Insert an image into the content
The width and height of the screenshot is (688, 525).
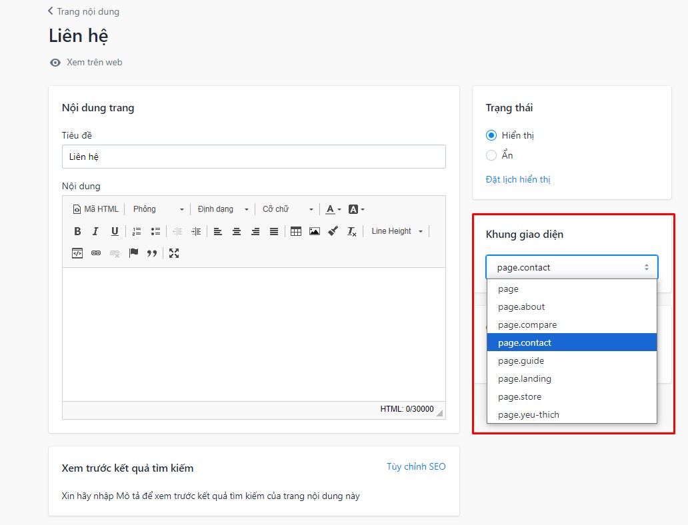click(315, 231)
